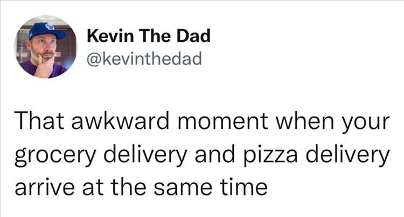Click the blue cap in the avatar
The height and width of the screenshot is (217, 404).
click(48, 30)
